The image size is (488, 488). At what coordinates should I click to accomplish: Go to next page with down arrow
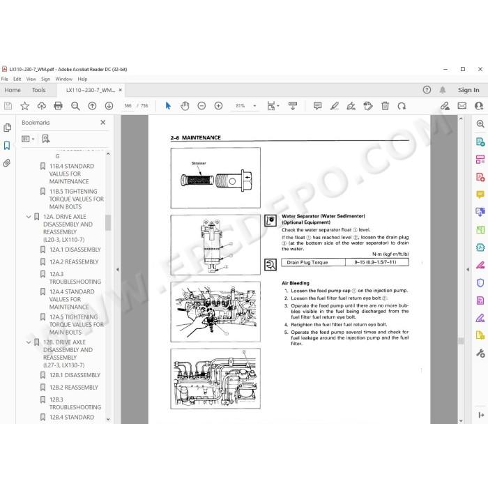tap(109, 106)
